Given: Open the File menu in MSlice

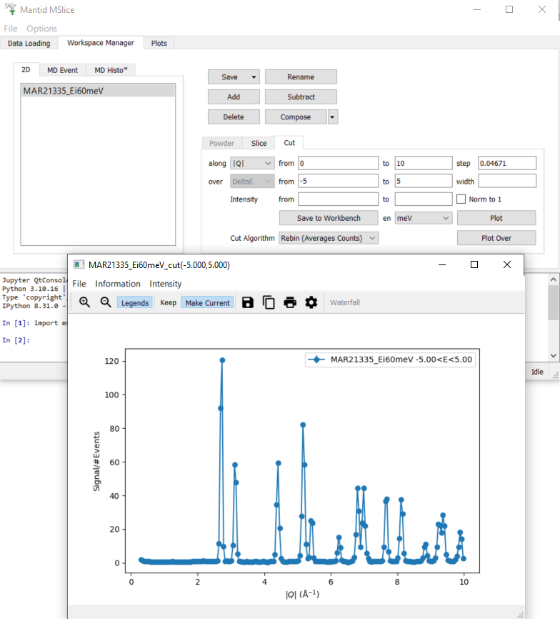Looking at the screenshot, I should click(x=11, y=29).
